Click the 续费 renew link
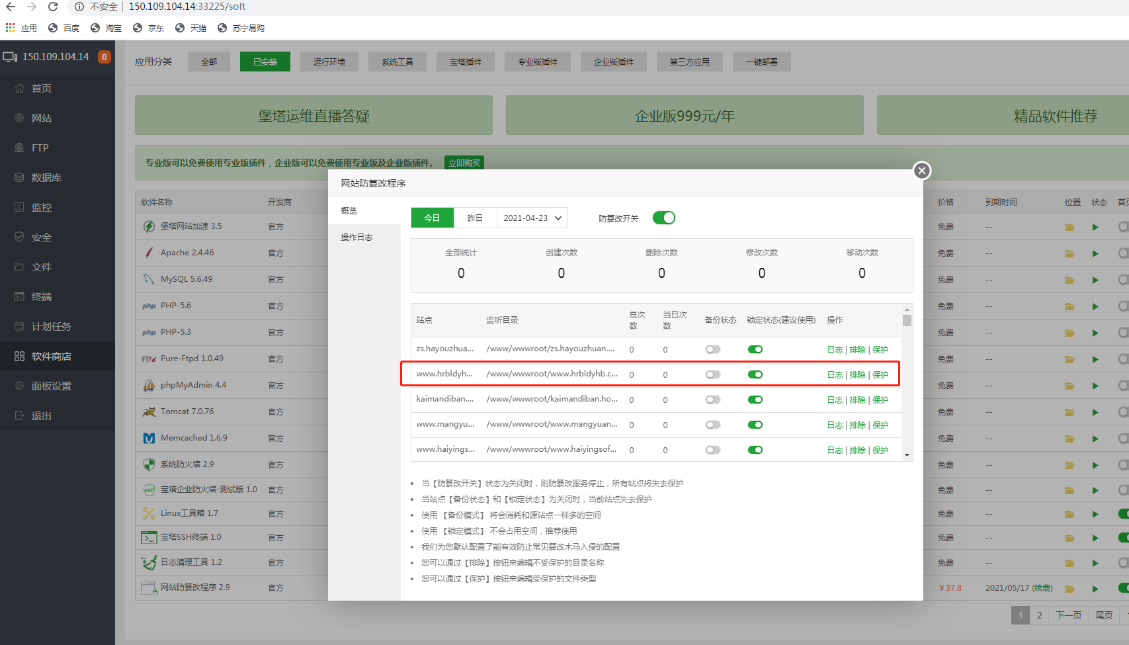This screenshot has width=1129, height=645. (1042, 588)
